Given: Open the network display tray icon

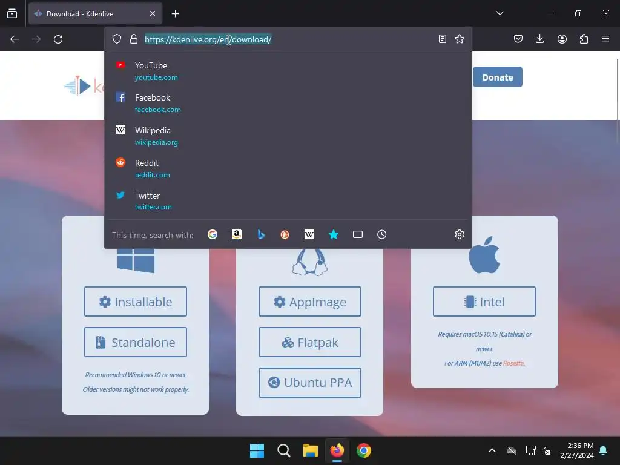Looking at the screenshot, I should pos(530,450).
